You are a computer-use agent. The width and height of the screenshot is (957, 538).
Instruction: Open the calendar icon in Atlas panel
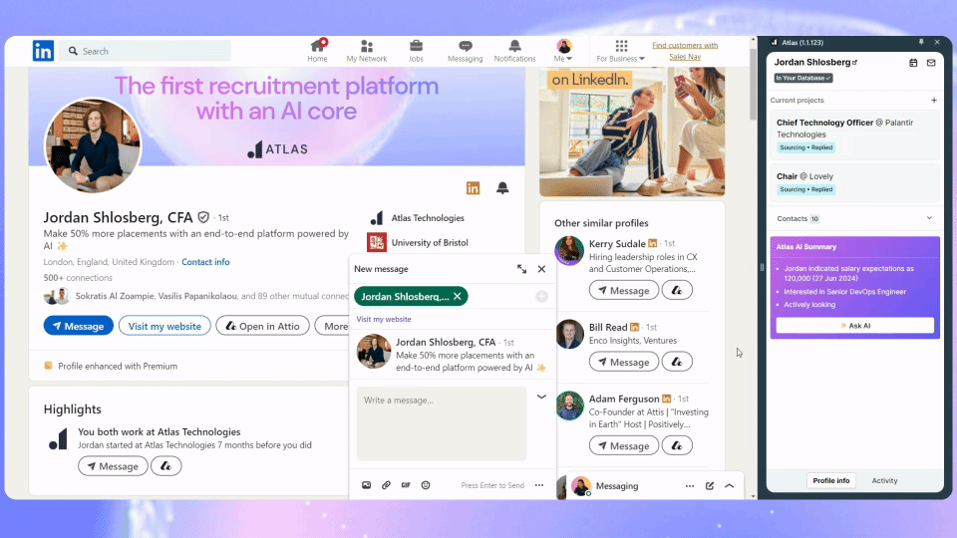(x=913, y=63)
